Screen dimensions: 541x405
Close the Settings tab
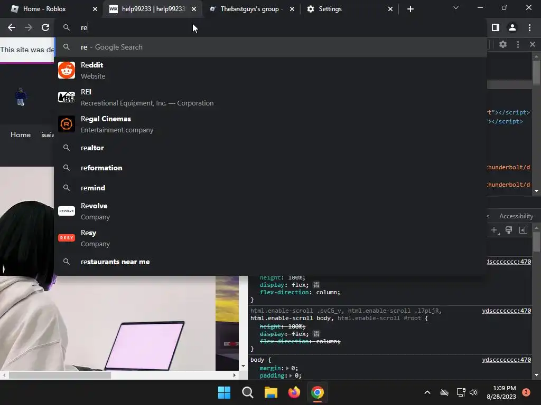click(390, 9)
